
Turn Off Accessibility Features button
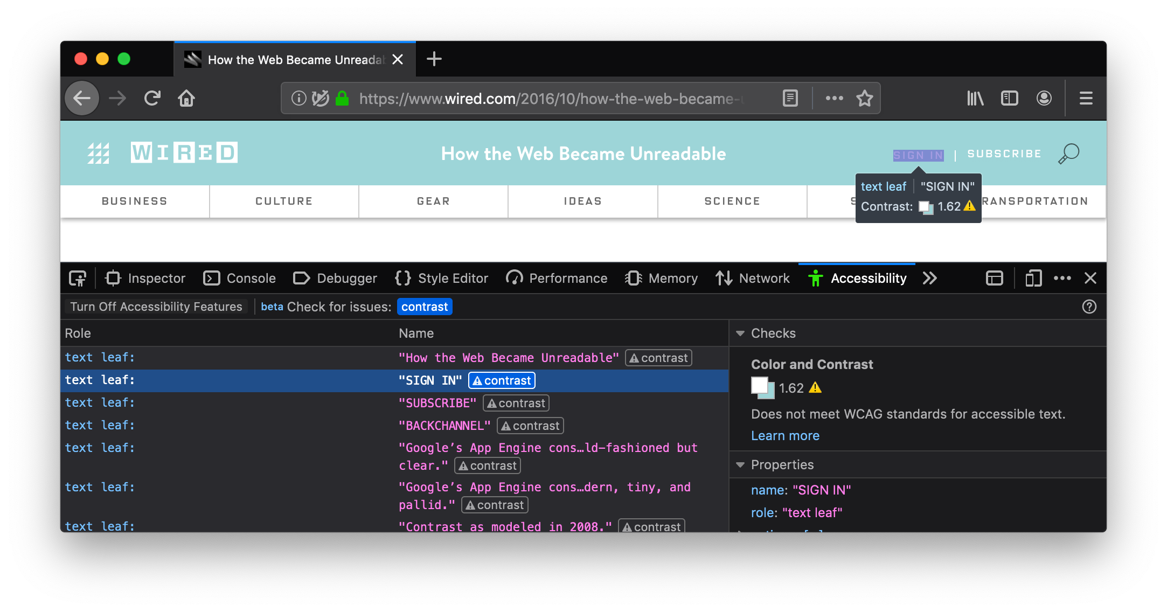(x=156, y=307)
